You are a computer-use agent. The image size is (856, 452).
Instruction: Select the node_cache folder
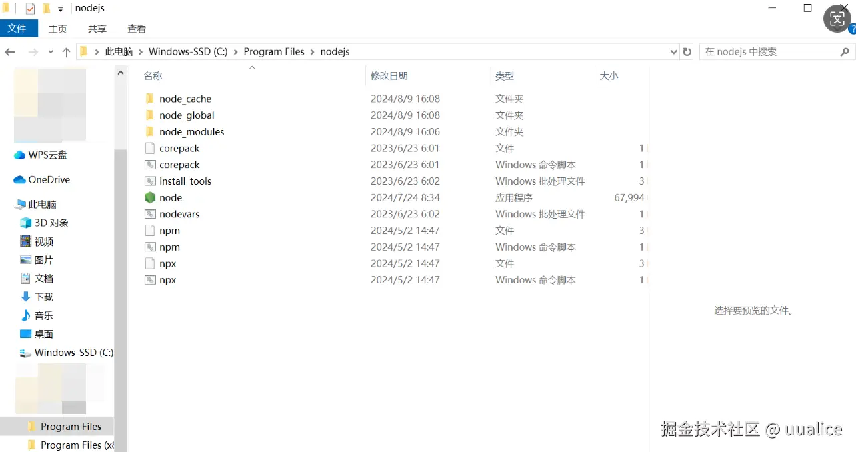[185, 98]
